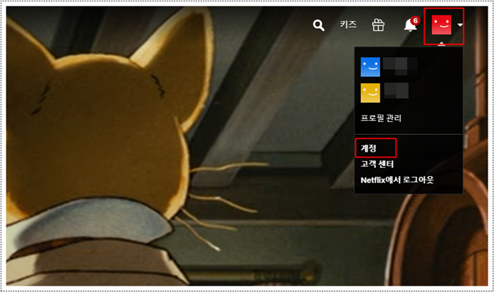Select 계정 from the profile menu

(368, 148)
